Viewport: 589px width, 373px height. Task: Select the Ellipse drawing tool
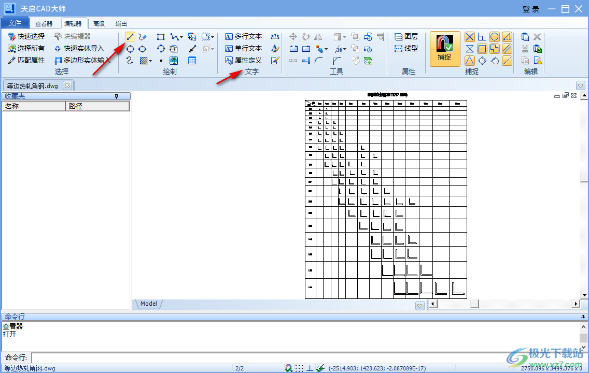(143, 49)
